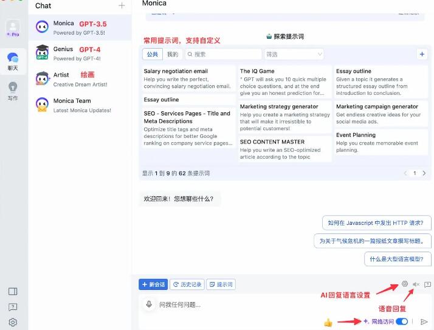Image resolution: width=434 pixels, height=330 pixels.
Task: Open AI reply language settings gear
Action: click(405, 284)
